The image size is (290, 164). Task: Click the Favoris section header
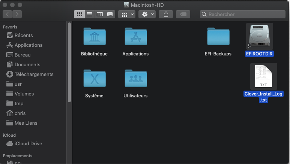10,27
